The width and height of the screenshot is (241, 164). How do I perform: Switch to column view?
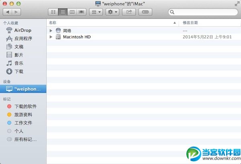pos(72,12)
